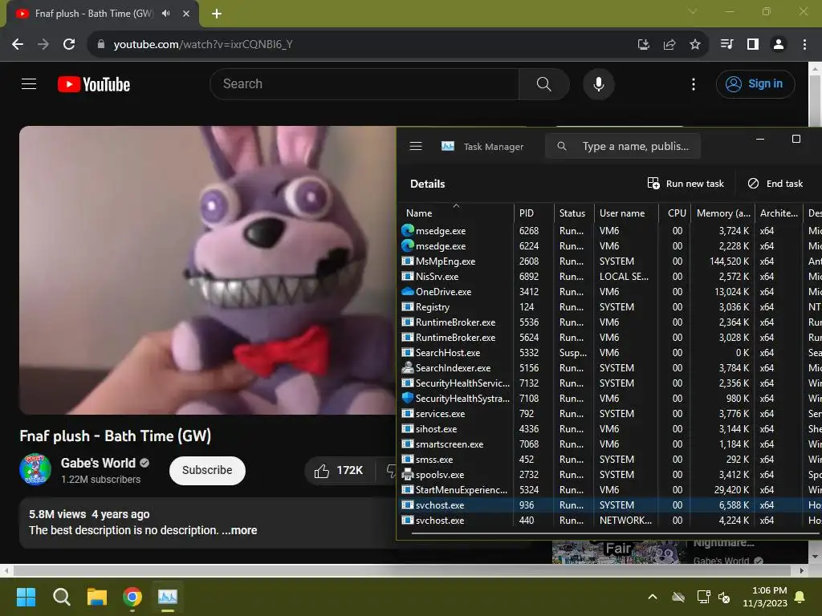Screen dimensions: 822x616
Task: Click the YouTube search magnifier button
Action: [543, 83]
